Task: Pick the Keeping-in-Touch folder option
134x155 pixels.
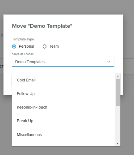Action: click(64, 107)
